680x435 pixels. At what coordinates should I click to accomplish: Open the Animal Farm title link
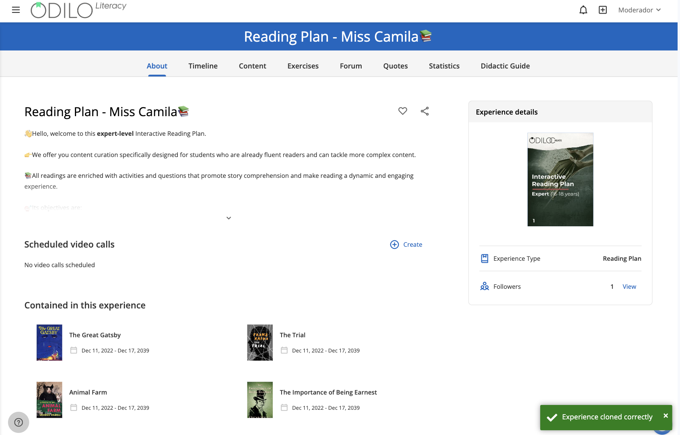point(88,392)
